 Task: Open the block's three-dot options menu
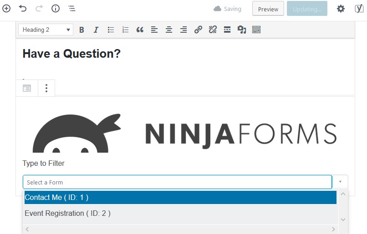[x=46, y=88]
